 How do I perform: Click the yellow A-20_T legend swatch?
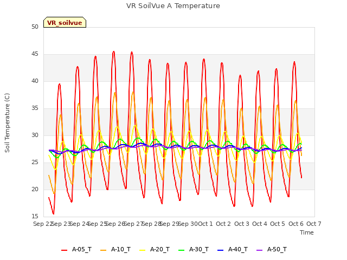142,250
